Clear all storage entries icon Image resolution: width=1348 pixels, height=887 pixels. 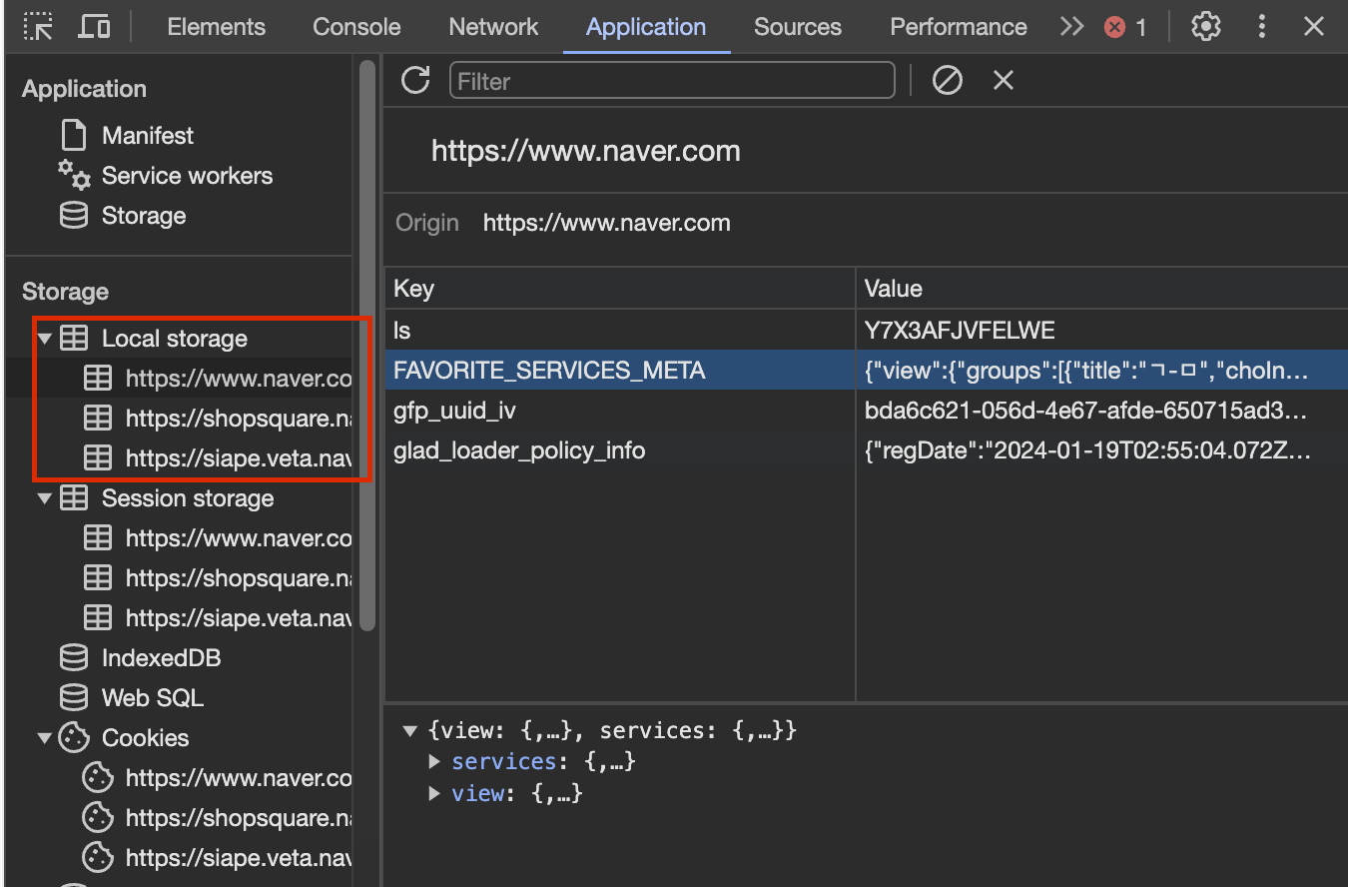point(947,80)
